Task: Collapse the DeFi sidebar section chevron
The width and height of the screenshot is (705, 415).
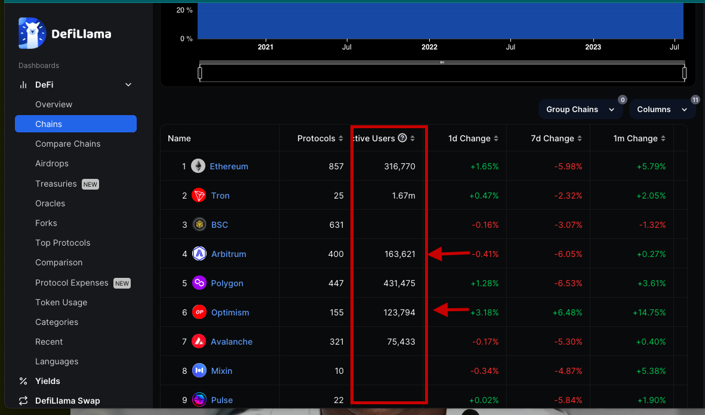Action: coord(128,85)
